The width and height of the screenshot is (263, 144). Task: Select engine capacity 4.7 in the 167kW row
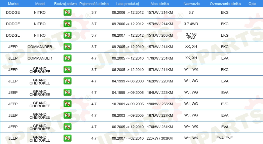(x=94, y=115)
